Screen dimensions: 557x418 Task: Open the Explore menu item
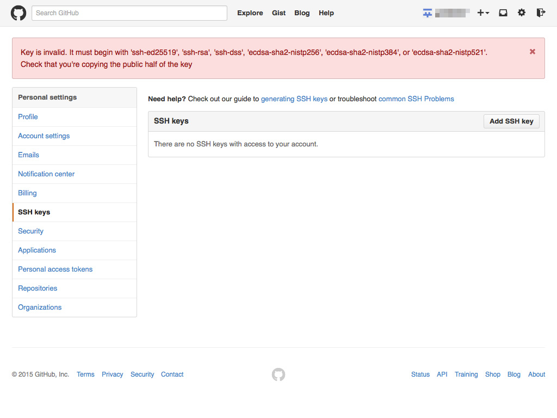point(250,13)
